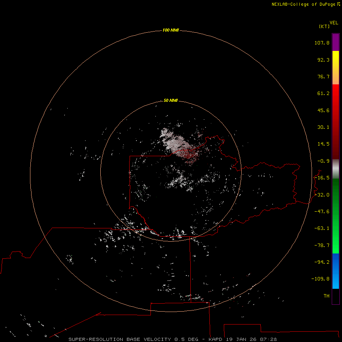Click the VEL legend title
The width and height of the screenshot is (342, 342).
pos(334,23)
